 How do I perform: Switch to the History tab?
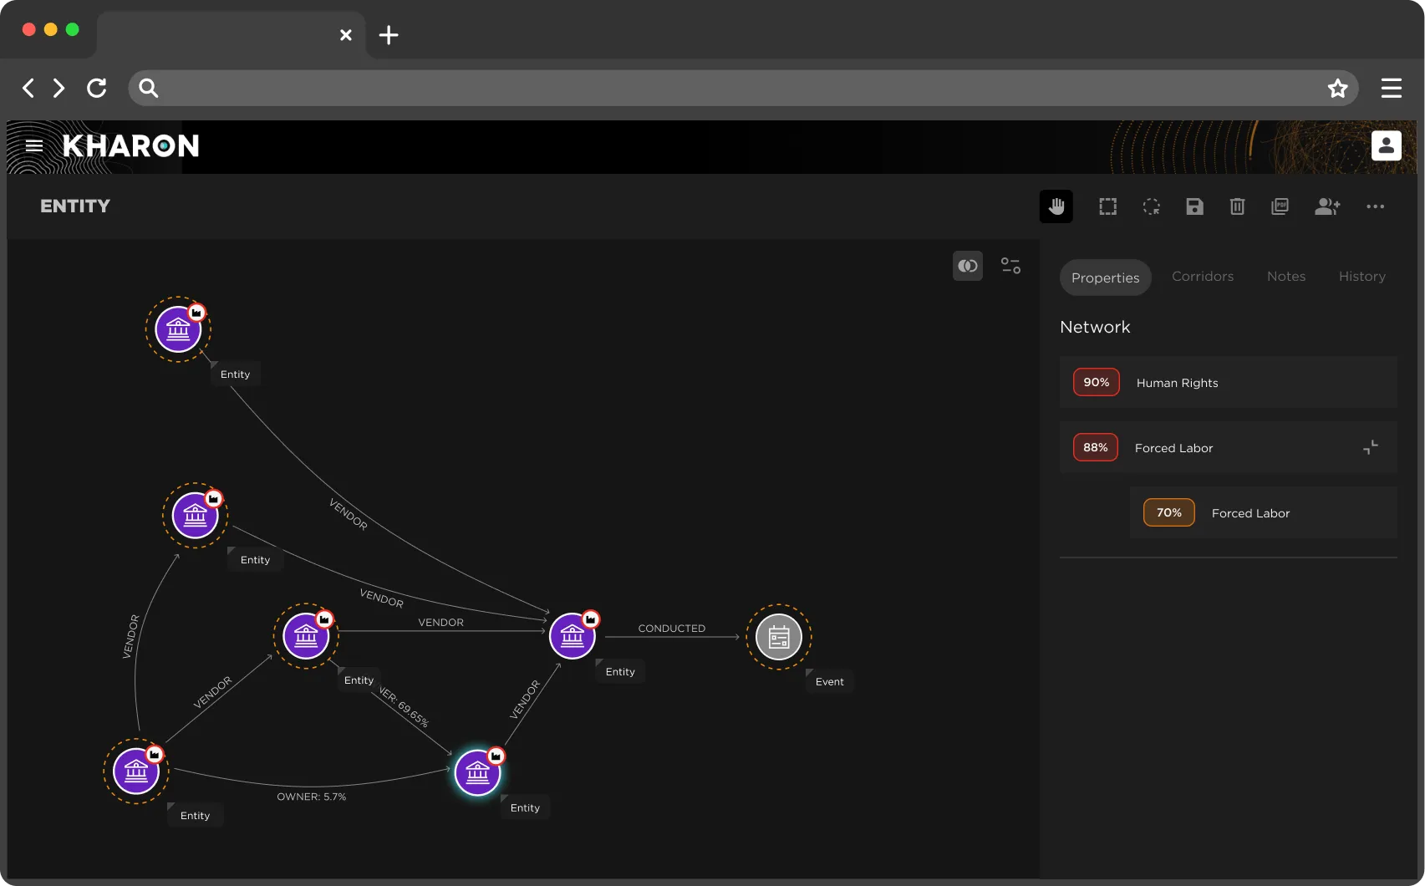[1362, 277]
